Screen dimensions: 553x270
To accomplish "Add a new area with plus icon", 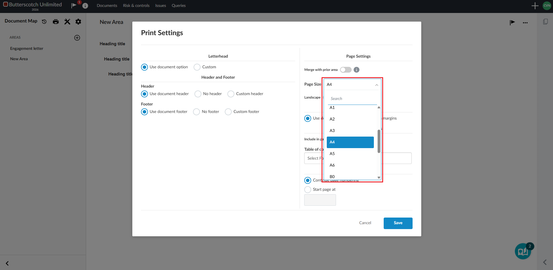I will pyautogui.click(x=77, y=38).
